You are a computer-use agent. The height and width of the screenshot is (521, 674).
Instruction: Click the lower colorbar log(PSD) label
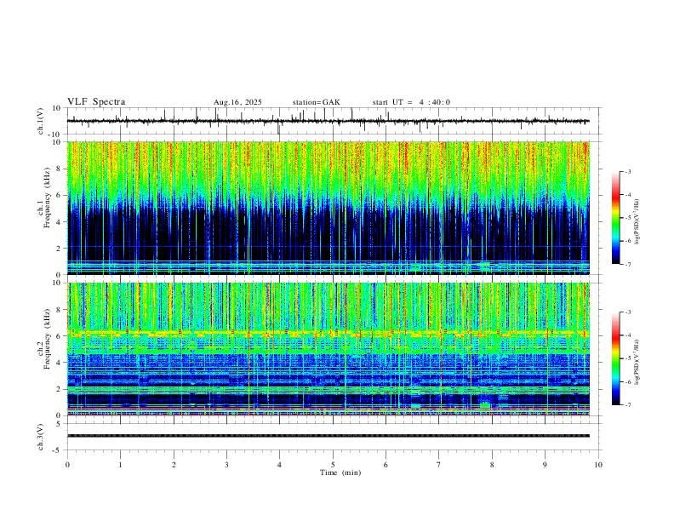coord(637,362)
